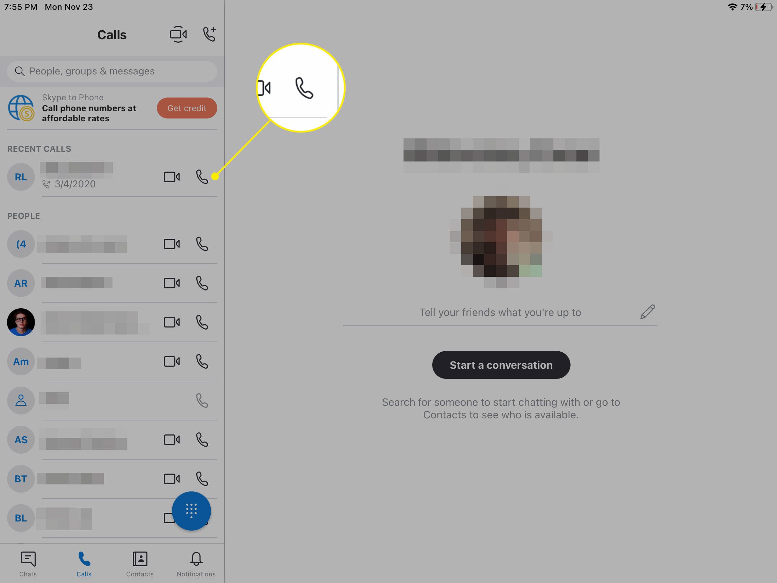Click the video call icon for AR
Image resolution: width=777 pixels, height=583 pixels.
pyautogui.click(x=172, y=282)
